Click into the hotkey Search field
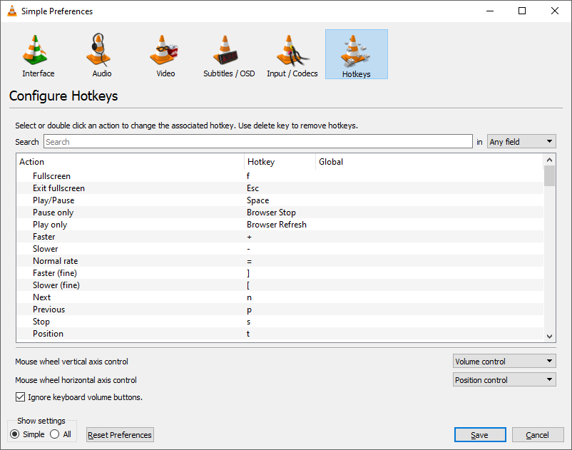This screenshot has height=450, width=572. click(x=257, y=142)
